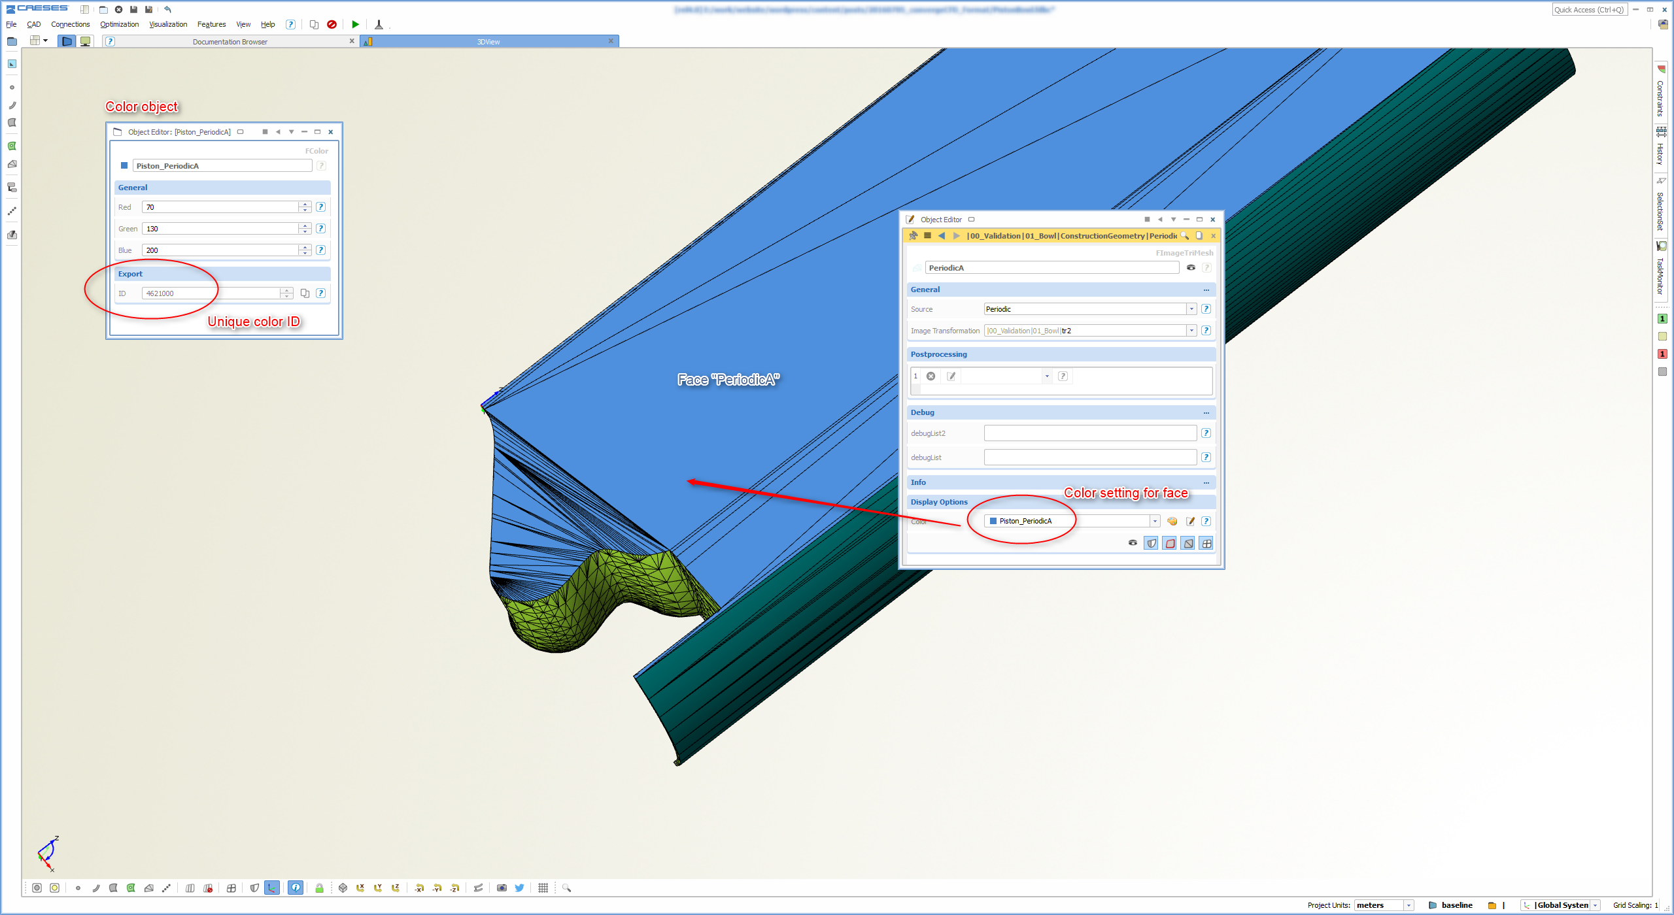
Task: Expand the General section ellipsis in the Object Editor
Action: pyautogui.click(x=1206, y=290)
